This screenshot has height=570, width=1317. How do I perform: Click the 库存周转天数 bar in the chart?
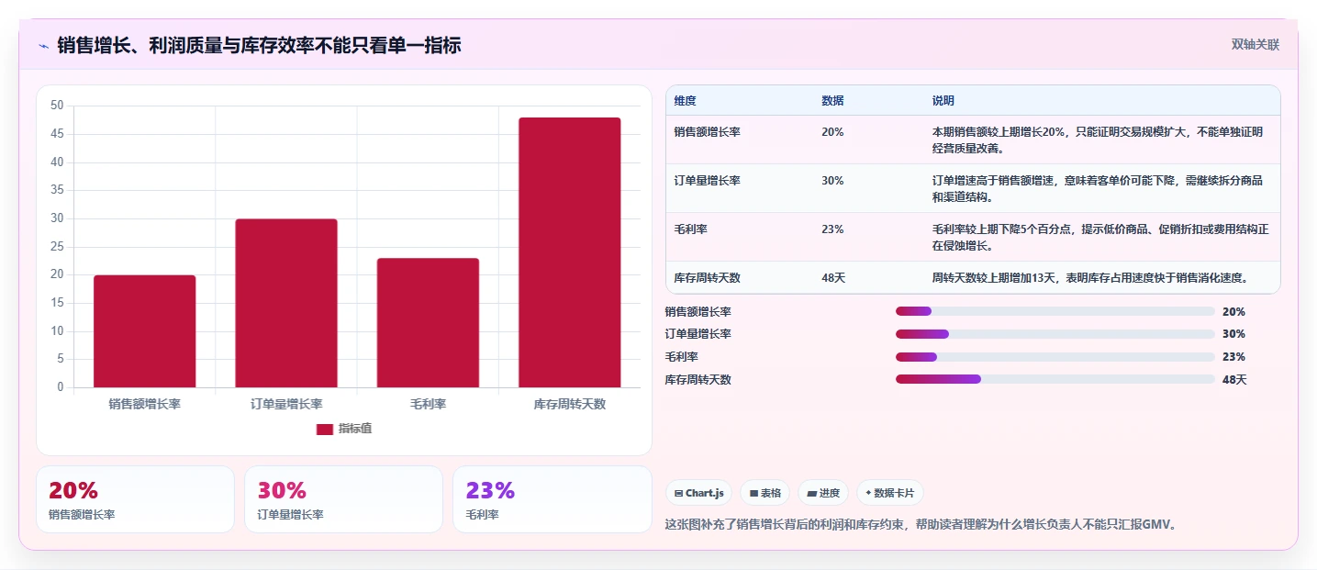tap(570, 252)
